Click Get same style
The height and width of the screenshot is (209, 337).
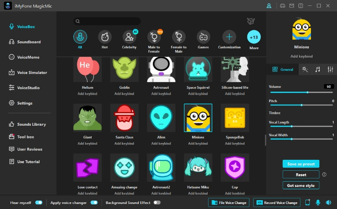pyautogui.click(x=301, y=185)
